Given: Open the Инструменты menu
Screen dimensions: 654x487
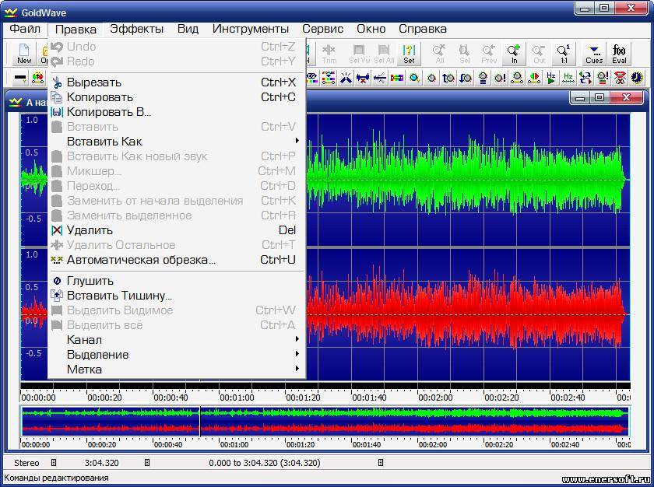Looking at the screenshot, I should tap(250, 29).
